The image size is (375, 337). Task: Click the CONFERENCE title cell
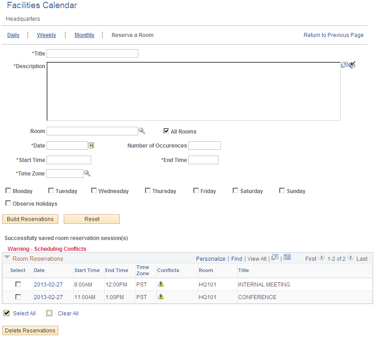257,297
